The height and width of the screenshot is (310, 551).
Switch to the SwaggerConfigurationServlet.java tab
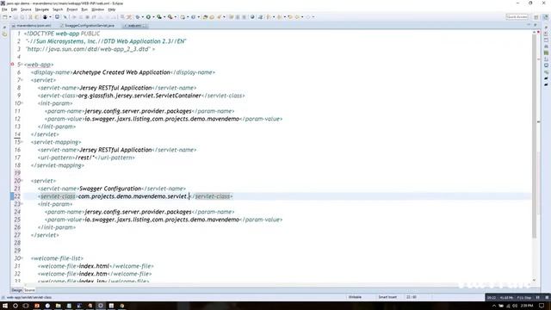tap(88, 26)
